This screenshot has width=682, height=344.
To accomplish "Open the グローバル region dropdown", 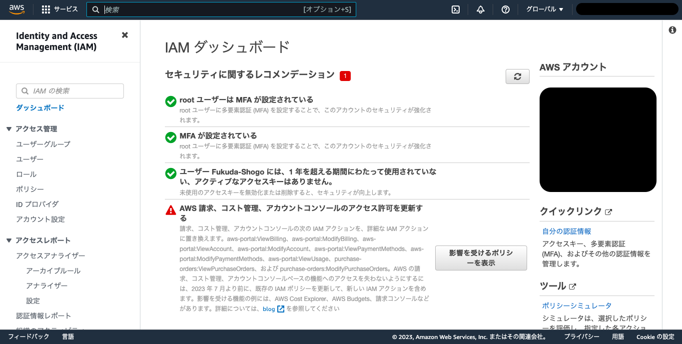I will 544,9.
